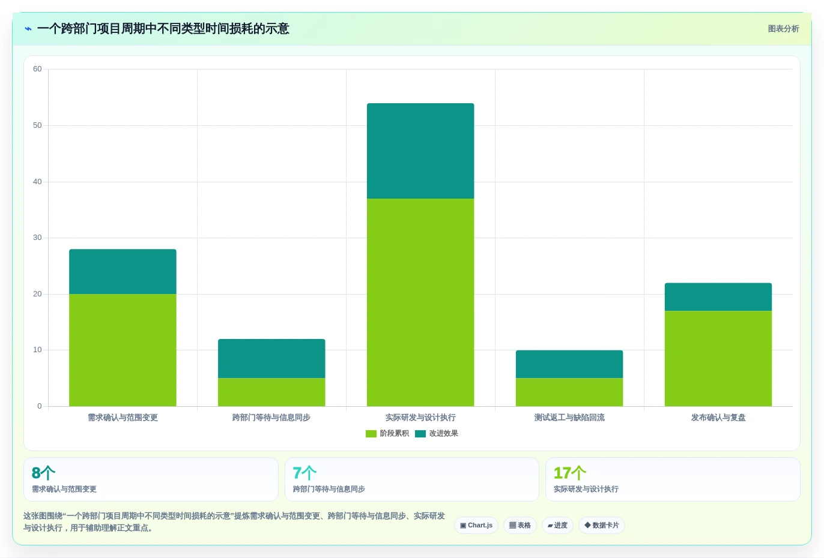Viewport: 824px width, 558px height.
Task: Click the teal 改进效果 legend color box
Action: click(x=420, y=434)
